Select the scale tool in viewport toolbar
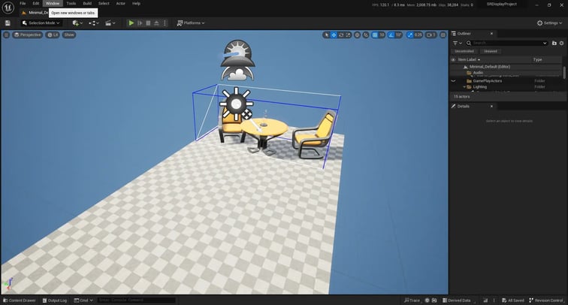This screenshot has width=568, height=305. (348, 35)
